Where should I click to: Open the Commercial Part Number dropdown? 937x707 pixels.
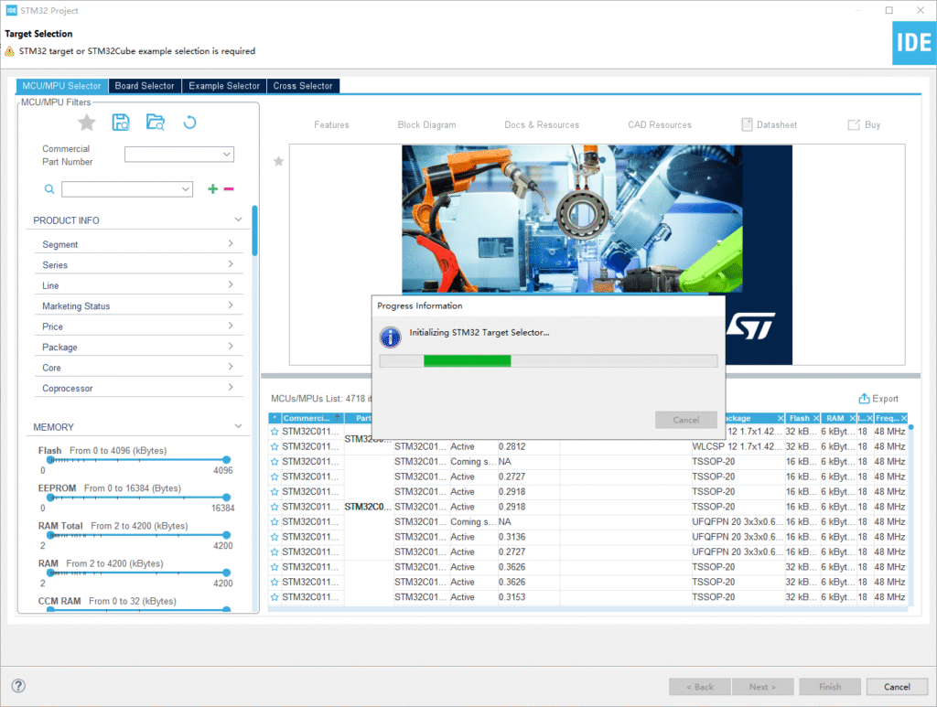point(227,154)
